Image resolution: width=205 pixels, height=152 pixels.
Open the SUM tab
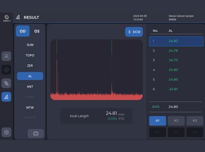pyautogui.click(x=30, y=45)
